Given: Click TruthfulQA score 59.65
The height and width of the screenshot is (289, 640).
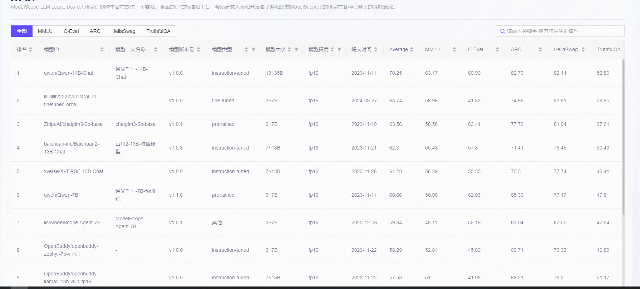Looking at the screenshot, I should point(603,101).
